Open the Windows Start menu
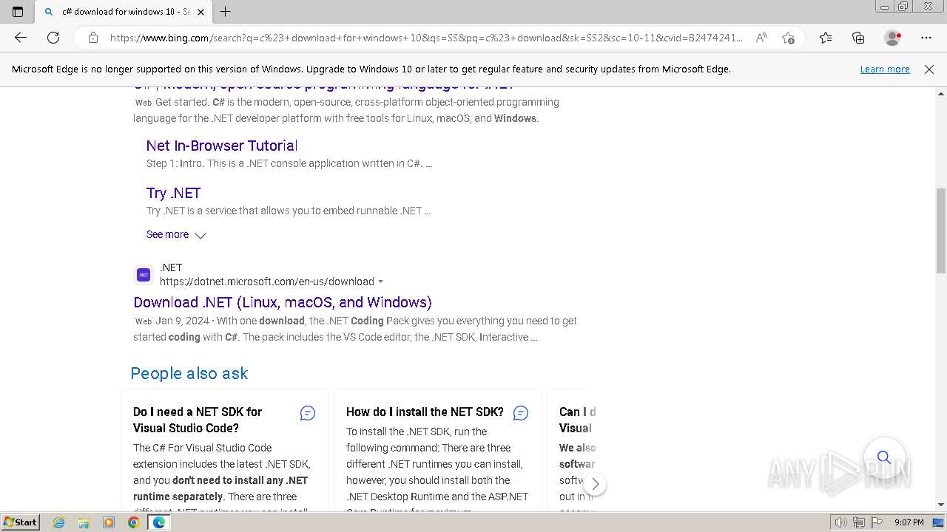The image size is (947, 532). [21, 522]
